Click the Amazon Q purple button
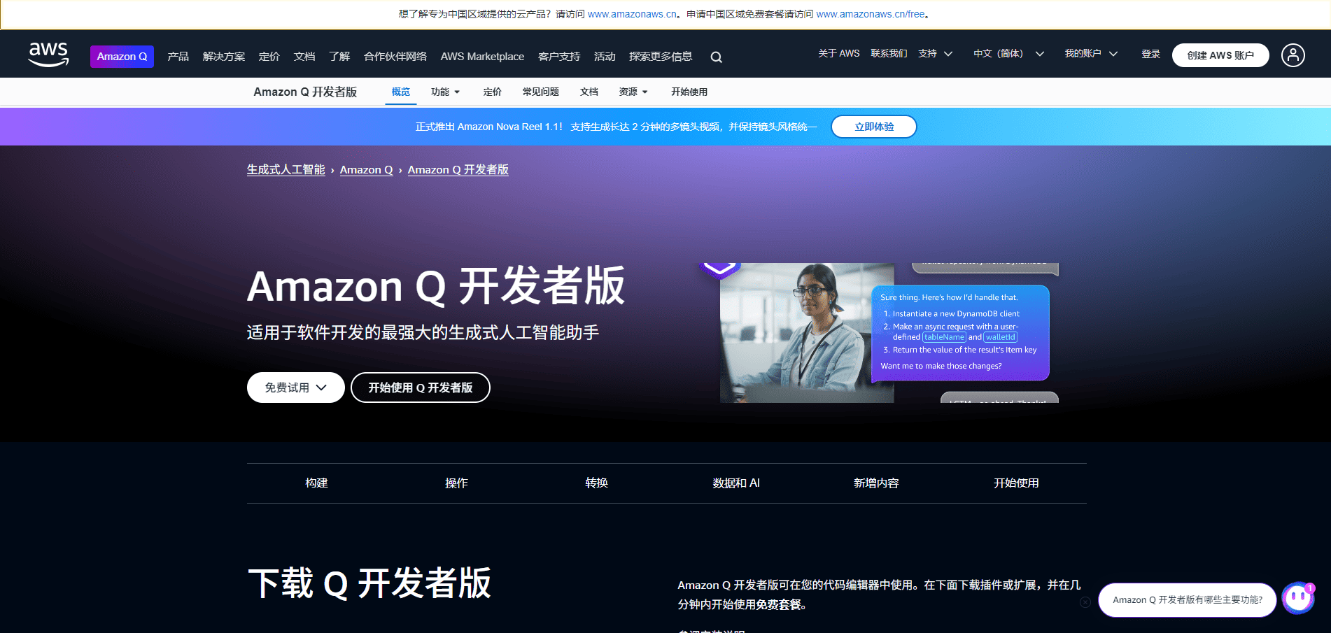The image size is (1331, 633). click(122, 57)
